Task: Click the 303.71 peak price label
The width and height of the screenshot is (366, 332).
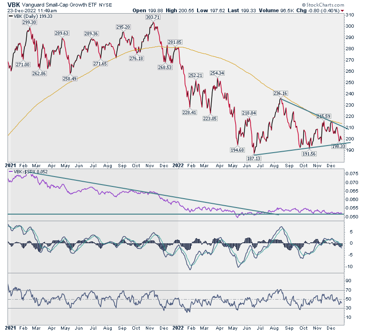Action: click(x=152, y=17)
